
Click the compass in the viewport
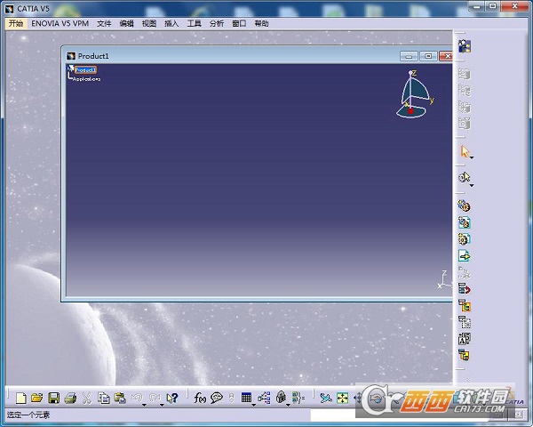(x=414, y=94)
